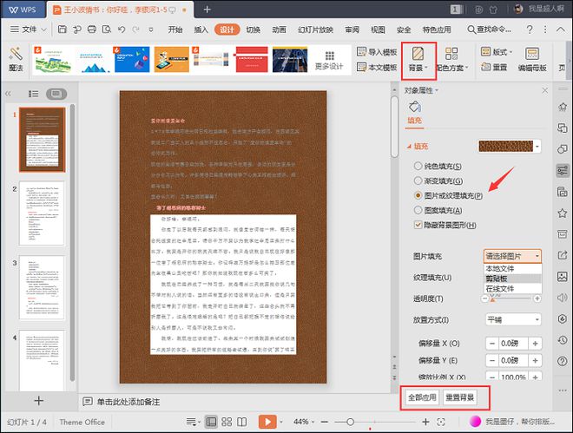Start slideshow with orange play button
The height and width of the screenshot is (433, 573).
click(268, 421)
